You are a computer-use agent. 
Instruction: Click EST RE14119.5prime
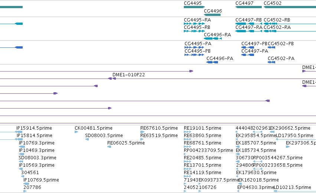pyautogui.click(x=202, y=173)
